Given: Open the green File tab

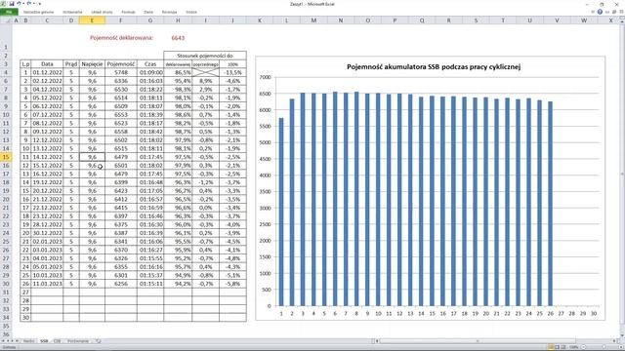Looking at the screenshot, I should [9, 12].
